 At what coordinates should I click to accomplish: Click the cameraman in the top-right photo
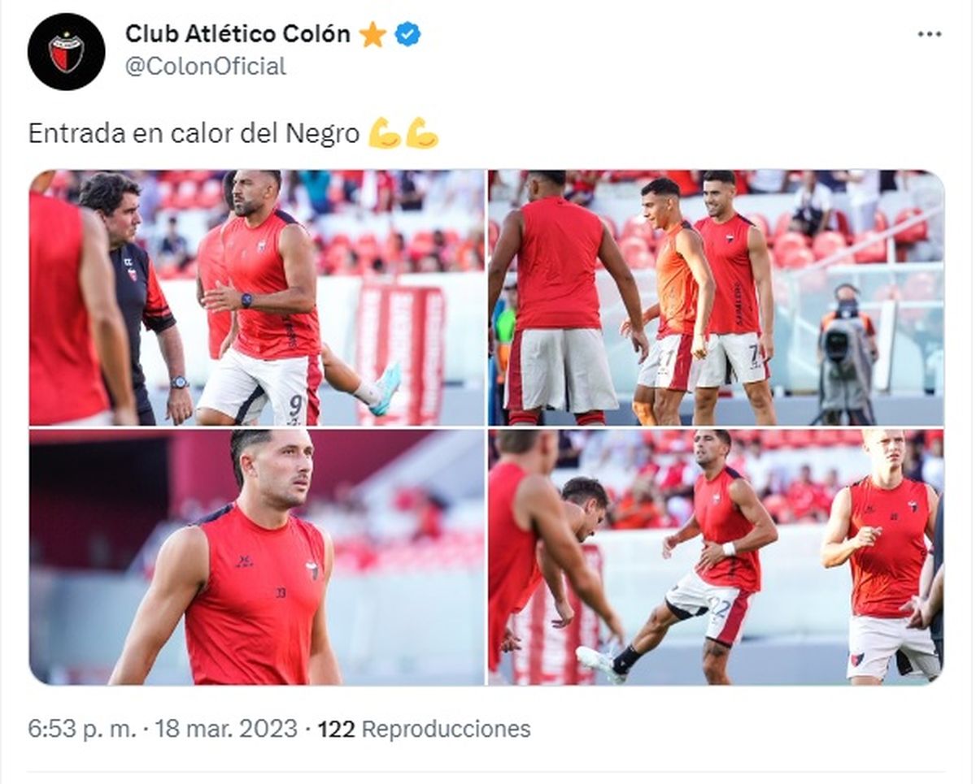(x=846, y=349)
